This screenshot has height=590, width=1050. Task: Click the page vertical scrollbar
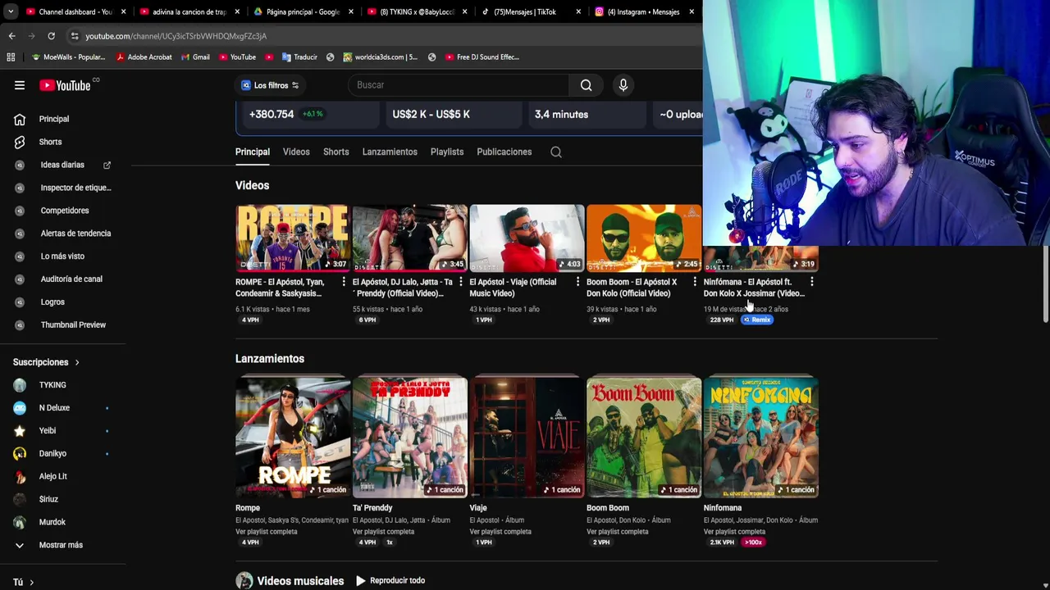pyautogui.click(x=1045, y=284)
